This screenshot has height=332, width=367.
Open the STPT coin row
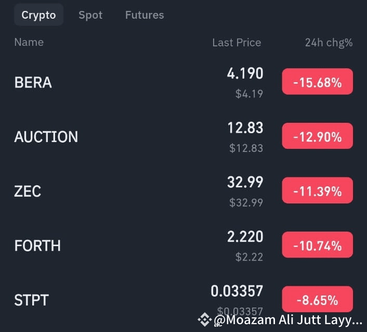click(183, 299)
